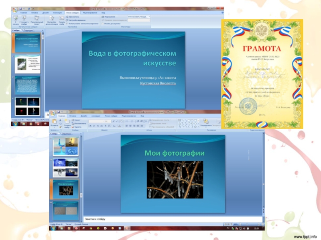Open Преобразовать в SmartArt dropdown
The image size is (321, 240).
click(x=162, y=127)
